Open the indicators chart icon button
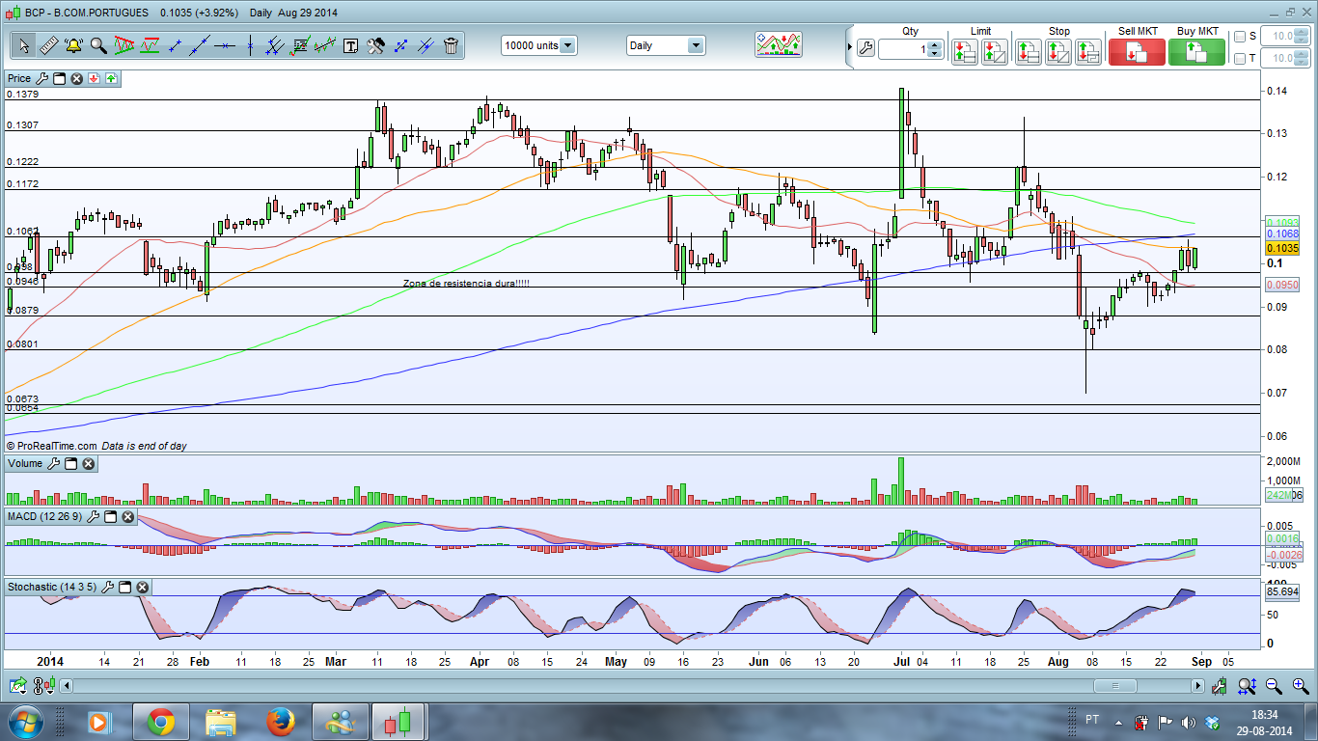The image size is (1318, 741). point(778,45)
